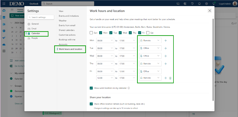Viewport: 238px width, 117px height.
Task: Enable Sunday as a work day
Action: (91, 33)
